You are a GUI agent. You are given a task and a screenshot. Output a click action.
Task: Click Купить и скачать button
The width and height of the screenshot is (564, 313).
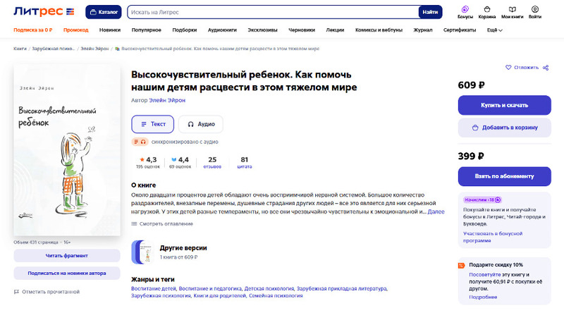pos(504,105)
